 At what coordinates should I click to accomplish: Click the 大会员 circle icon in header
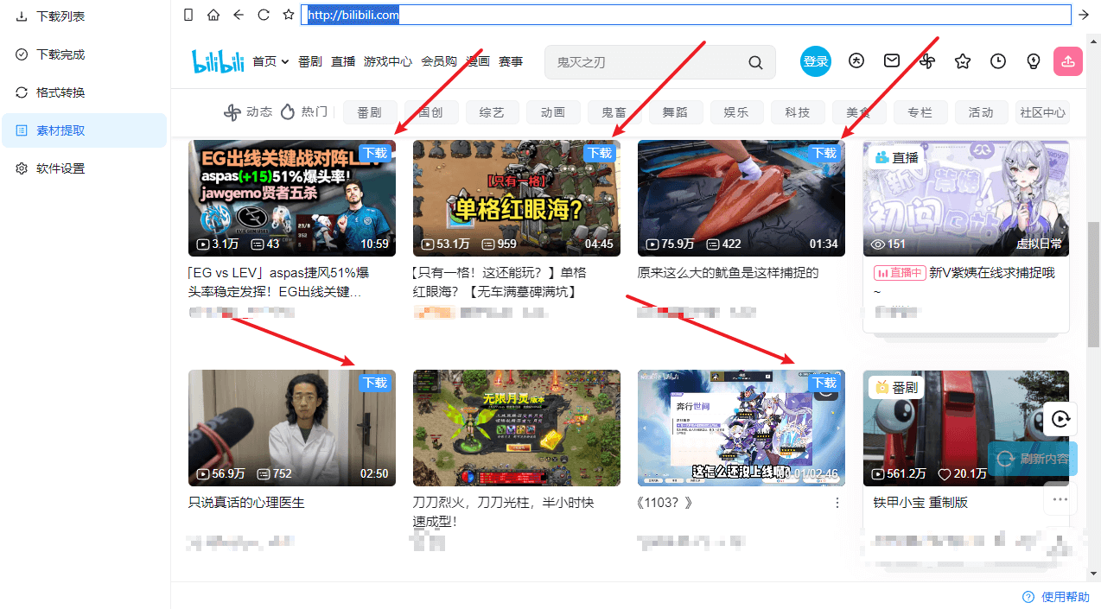pyautogui.click(x=856, y=61)
